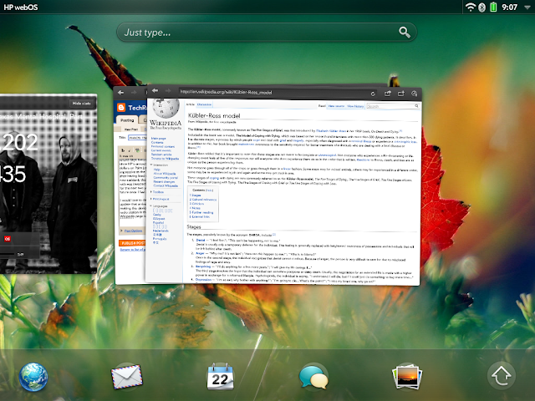Open the Calendar app showing 22
The width and height of the screenshot is (535, 401).
tap(220, 377)
